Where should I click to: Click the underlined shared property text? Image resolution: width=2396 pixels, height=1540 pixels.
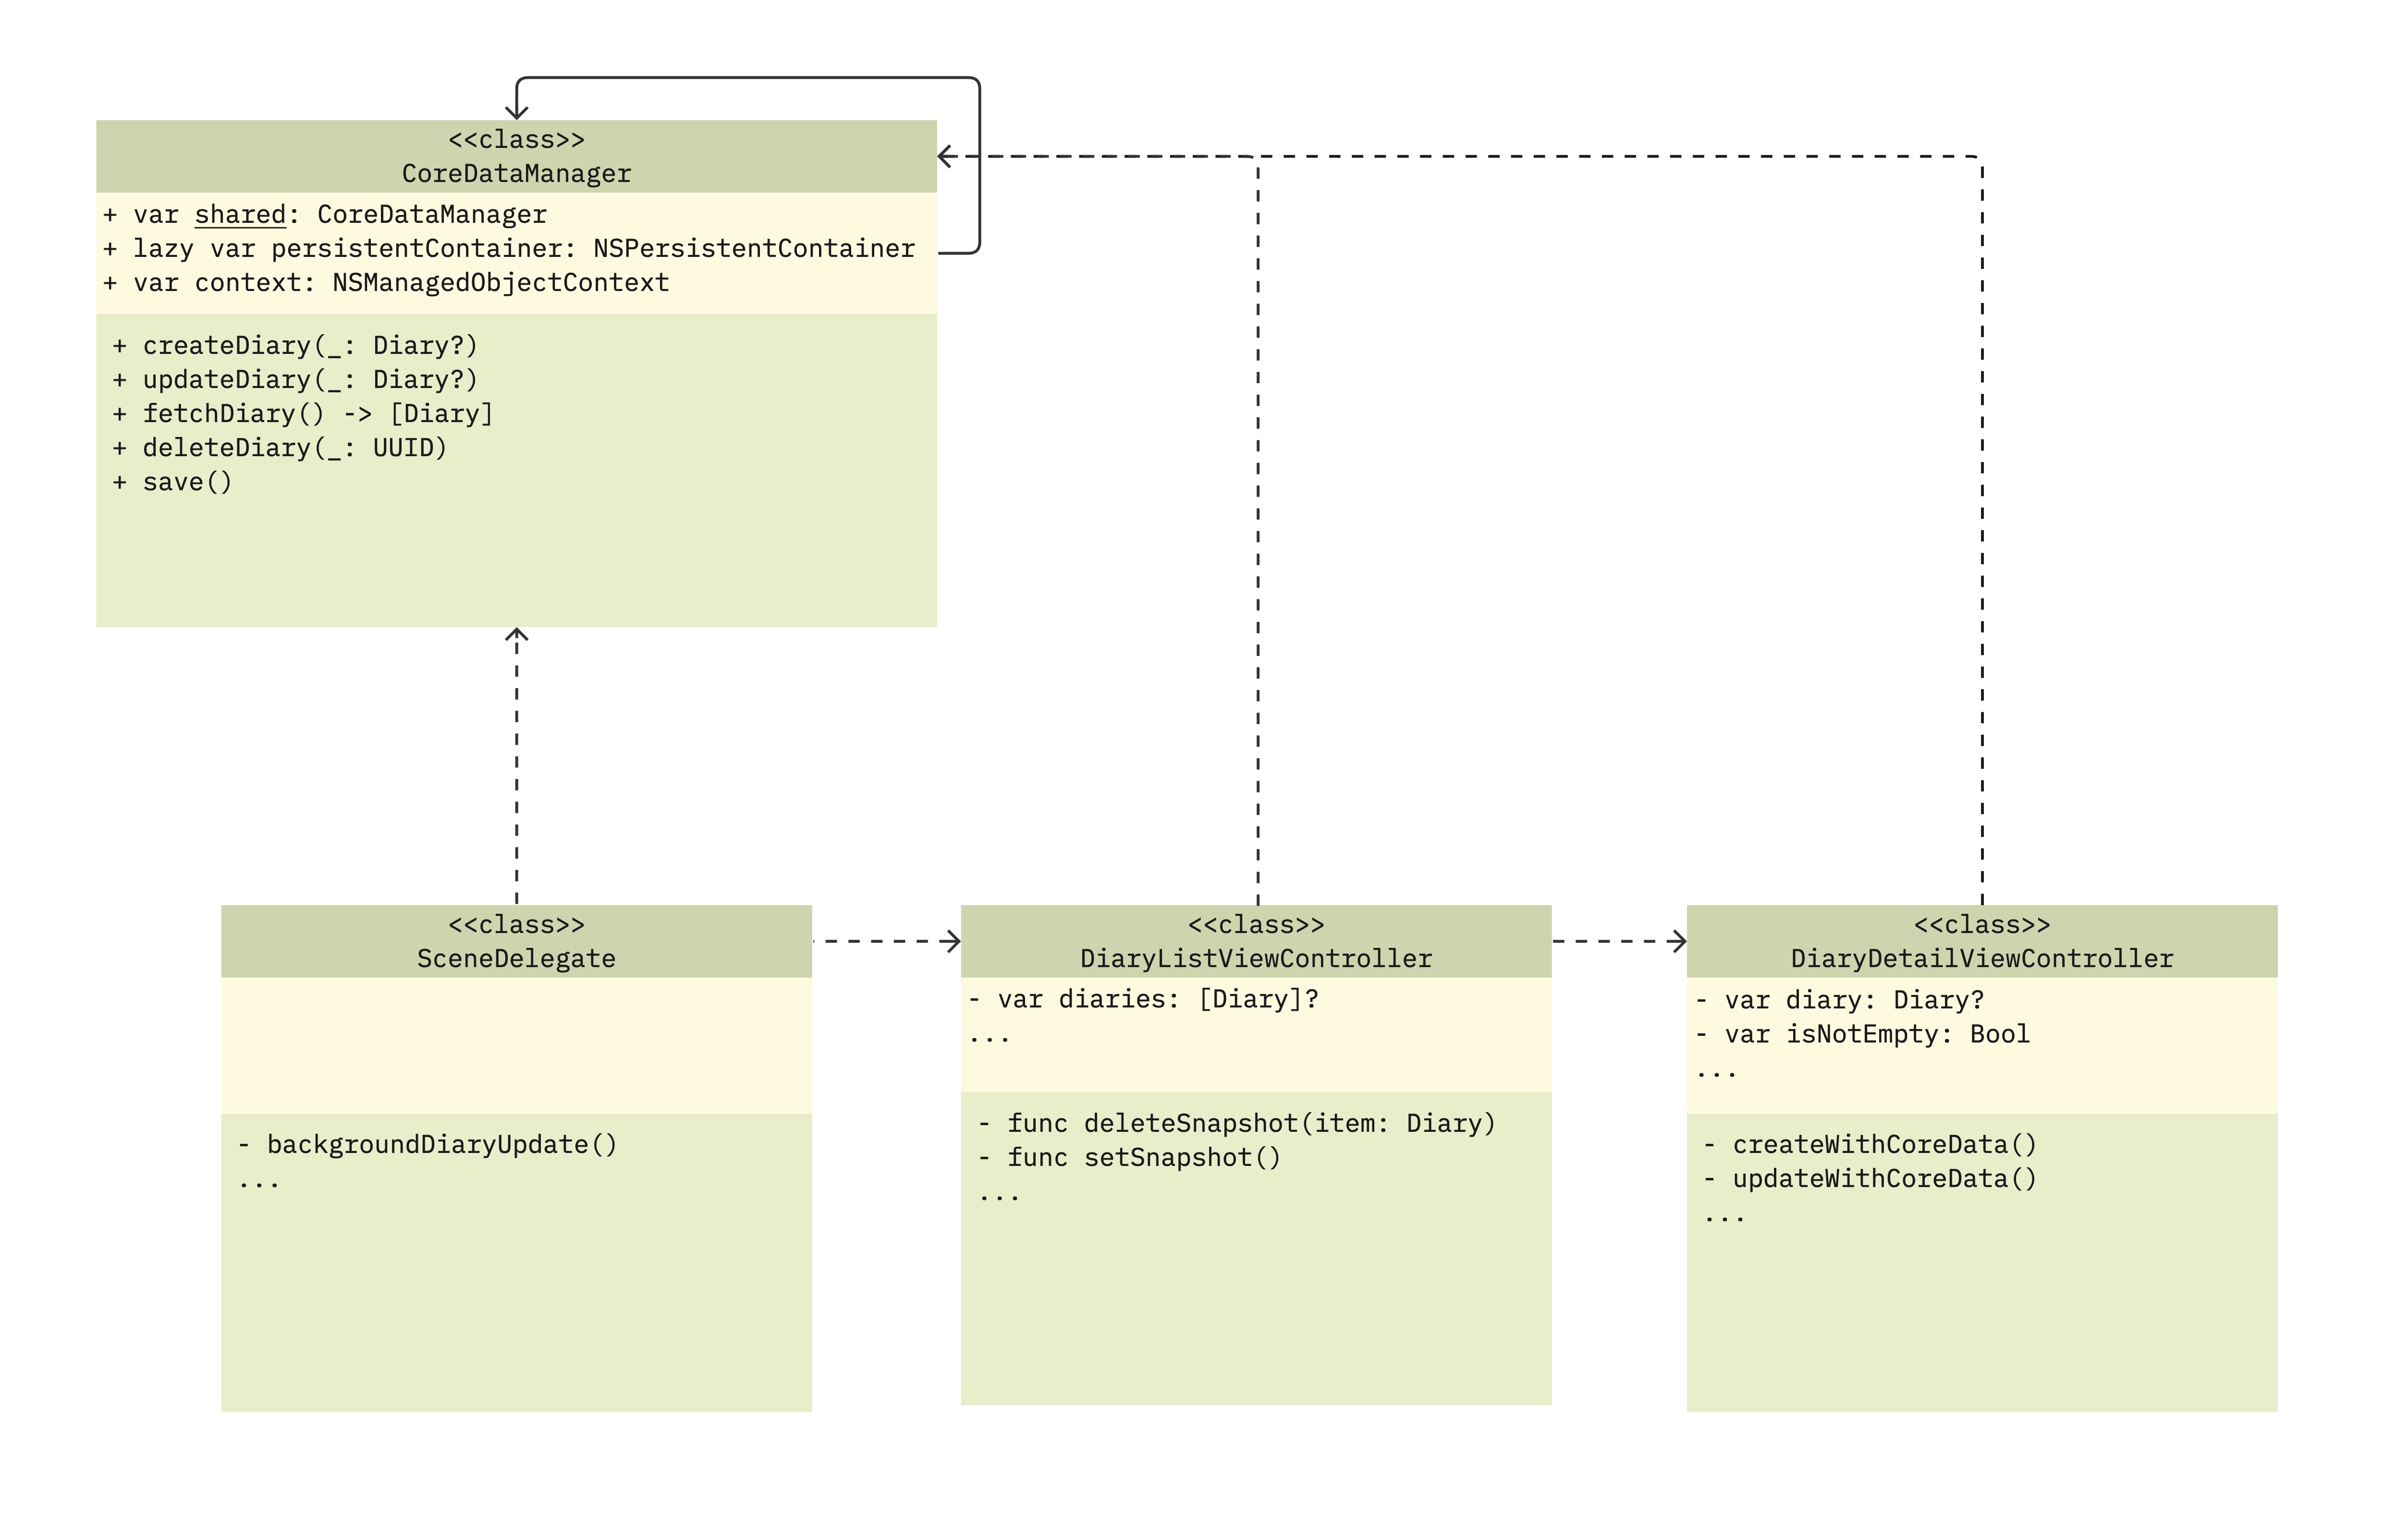point(240,215)
